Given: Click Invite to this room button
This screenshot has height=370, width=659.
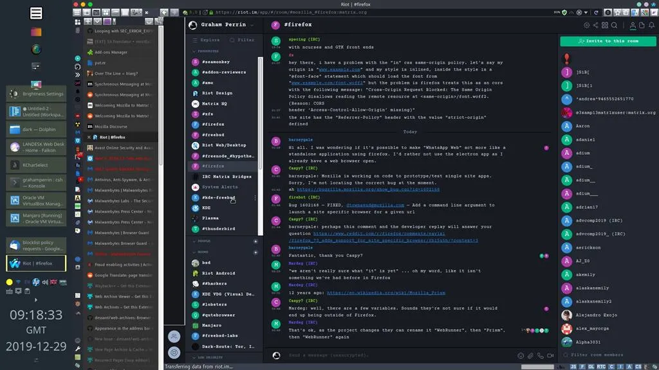Looking at the screenshot, I should click(x=608, y=41).
